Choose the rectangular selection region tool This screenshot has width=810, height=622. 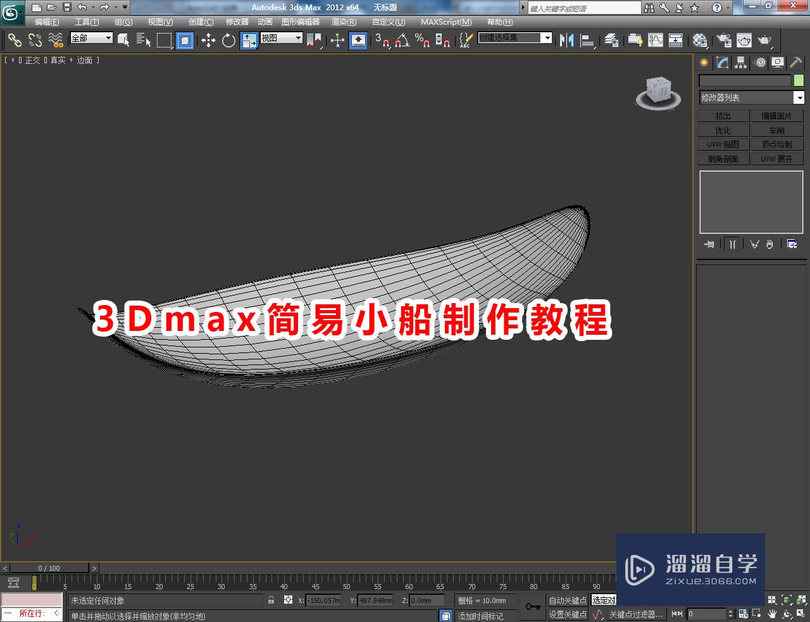[165, 40]
